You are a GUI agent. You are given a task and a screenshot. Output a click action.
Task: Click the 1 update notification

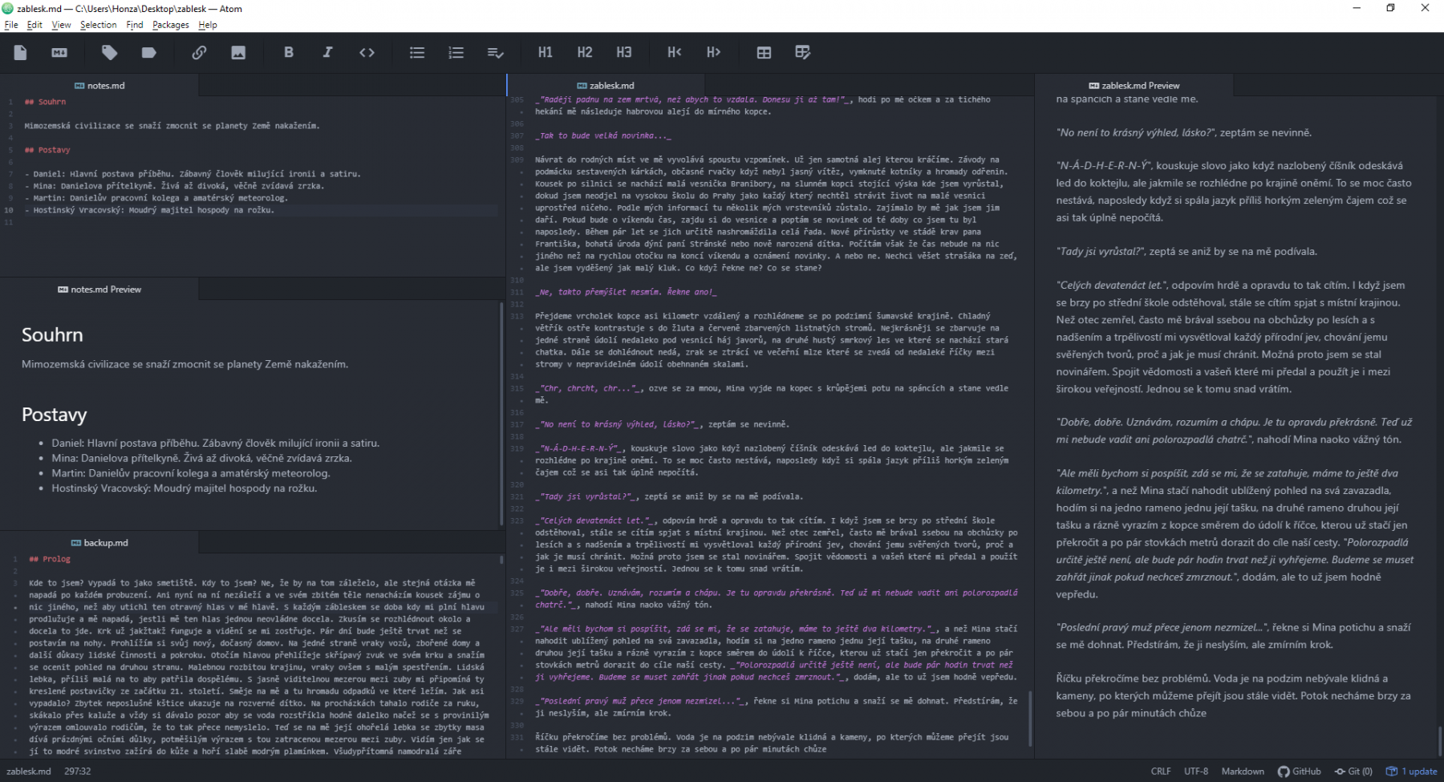(x=1411, y=772)
